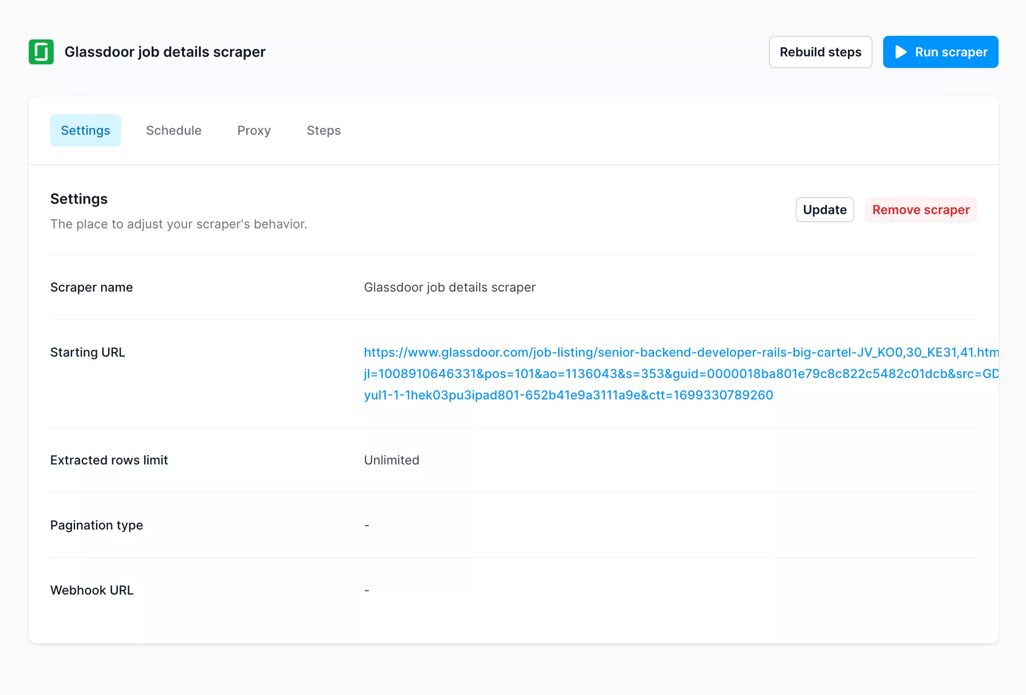The image size is (1026, 695).
Task: Click the 'Webhook URL' label
Action: tap(92, 590)
